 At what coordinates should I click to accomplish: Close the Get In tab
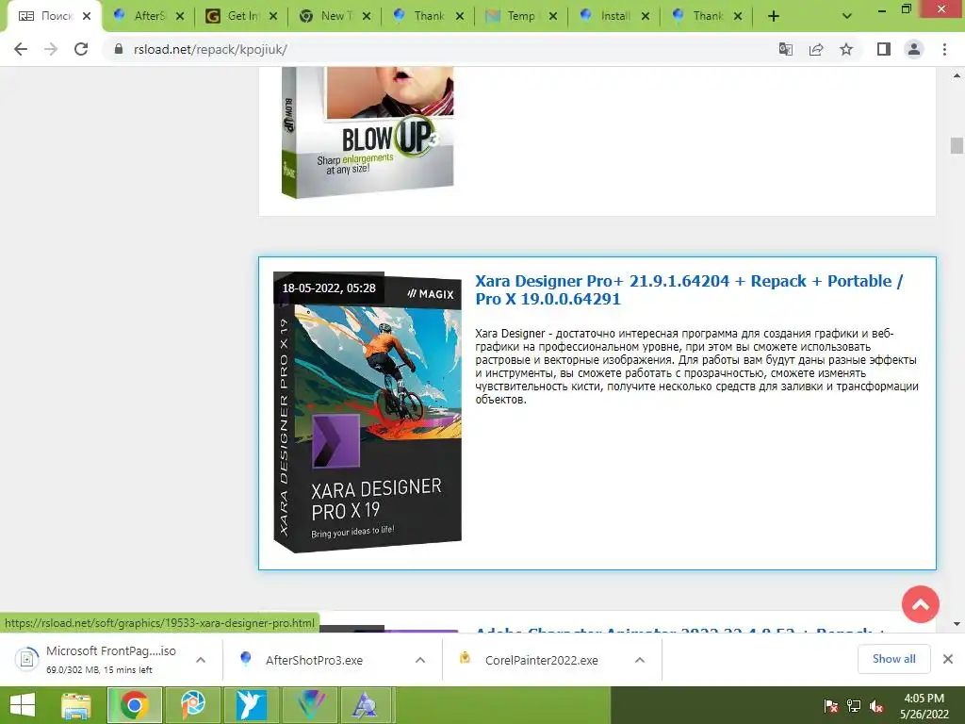(273, 17)
